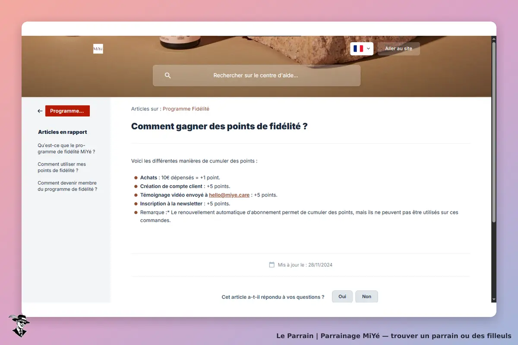Image resolution: width=518 pixels, height=345 pixels.
Task: Focus the help center search field
Action: click(x=256, y=75)
